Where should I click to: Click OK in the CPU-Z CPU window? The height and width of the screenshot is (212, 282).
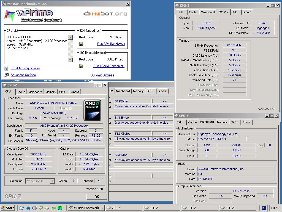(97, 197)
